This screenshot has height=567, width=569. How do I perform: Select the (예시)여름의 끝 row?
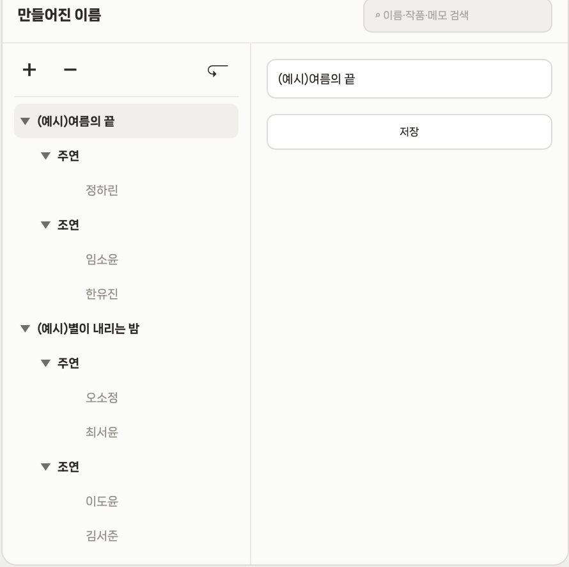coord(126,121)
